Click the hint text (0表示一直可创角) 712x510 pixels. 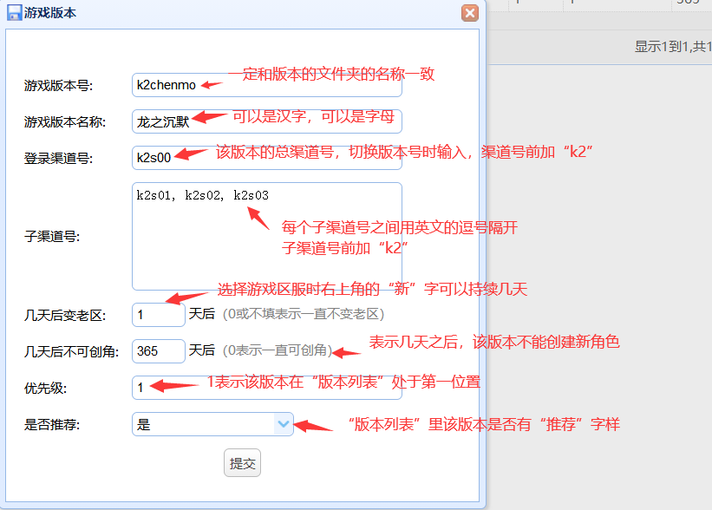[x=277, y=350]
